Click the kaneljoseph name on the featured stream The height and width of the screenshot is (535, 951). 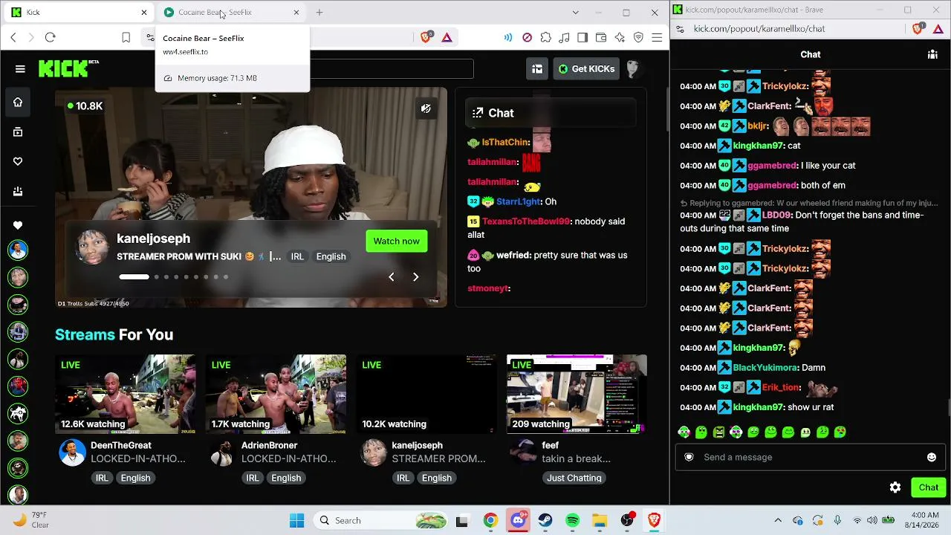[153, 239]
